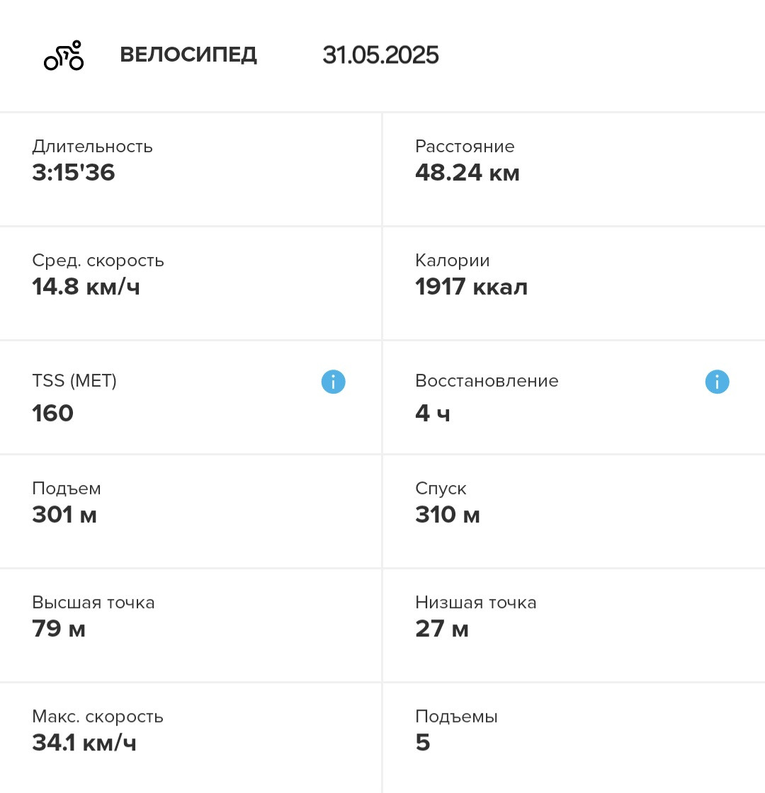
Task: Tap the date 31.05.2025
Action: click(380, 55)
